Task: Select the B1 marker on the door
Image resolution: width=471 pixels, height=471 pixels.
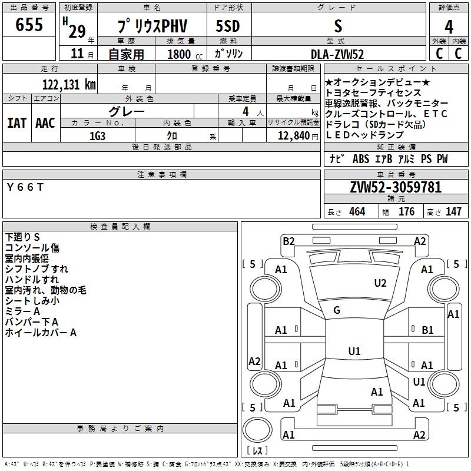Action: 427,330
